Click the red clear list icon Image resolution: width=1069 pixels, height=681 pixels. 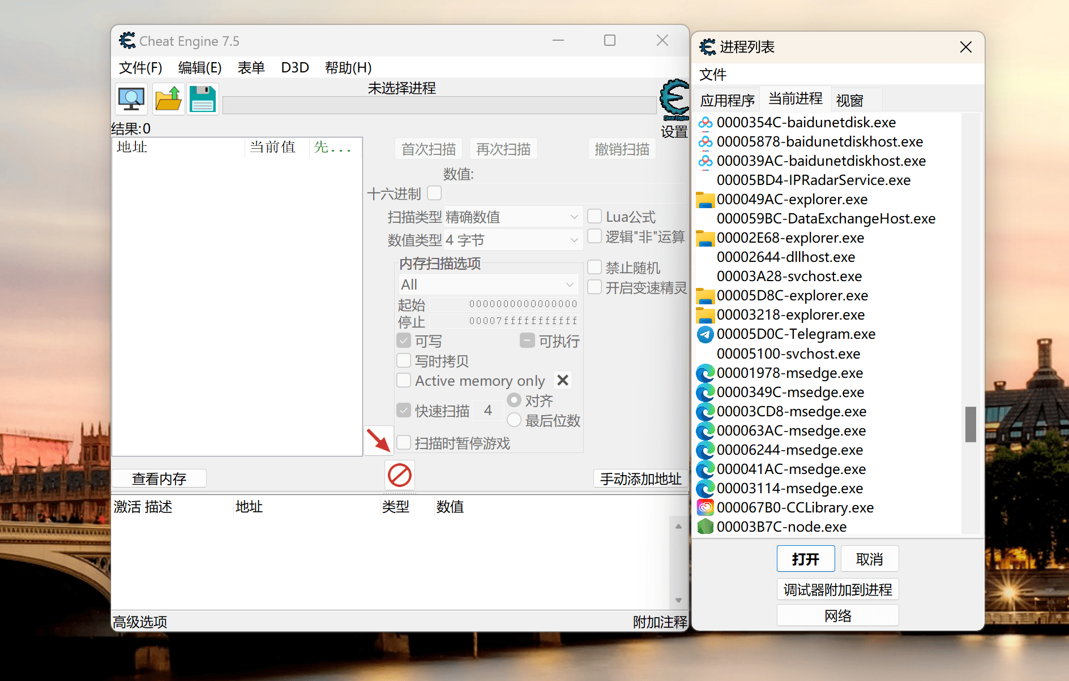pyautogui.click(x=400, y=475)
